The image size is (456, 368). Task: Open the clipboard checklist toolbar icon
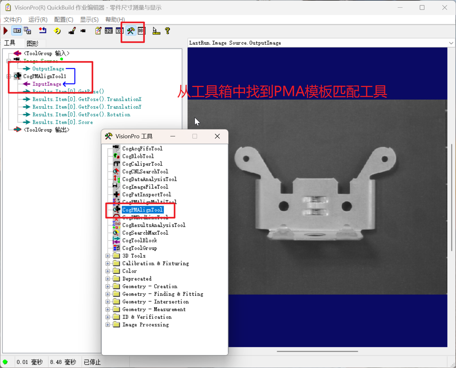pyautogui.click(x=98, y=31)
